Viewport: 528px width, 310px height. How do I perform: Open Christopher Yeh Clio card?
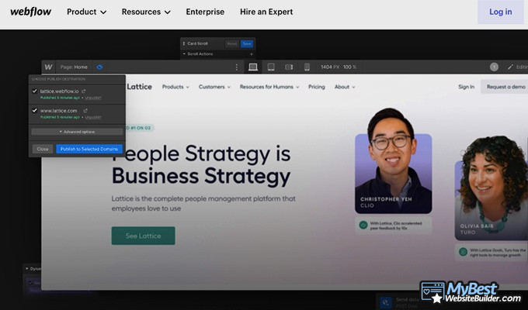[394, 161]
